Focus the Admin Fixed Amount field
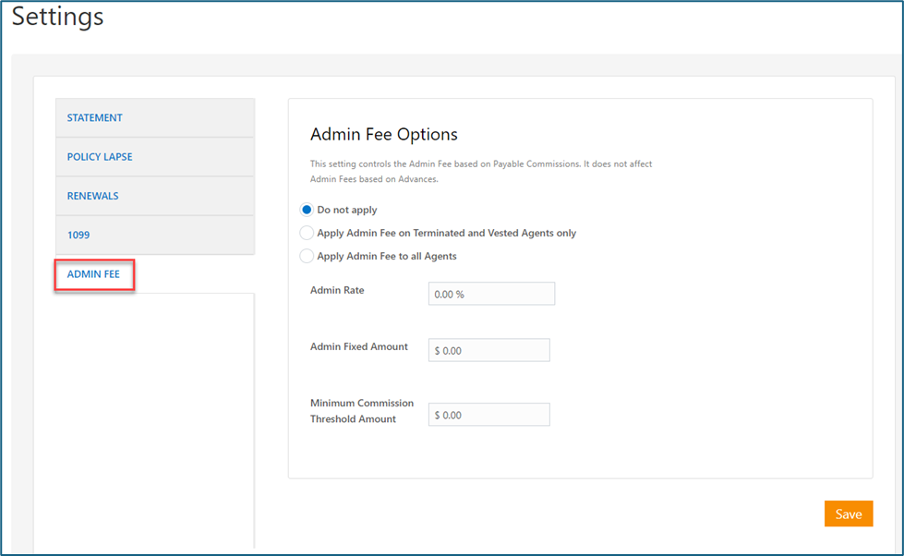This screenshot has height=556, width=904. [488, 350]
